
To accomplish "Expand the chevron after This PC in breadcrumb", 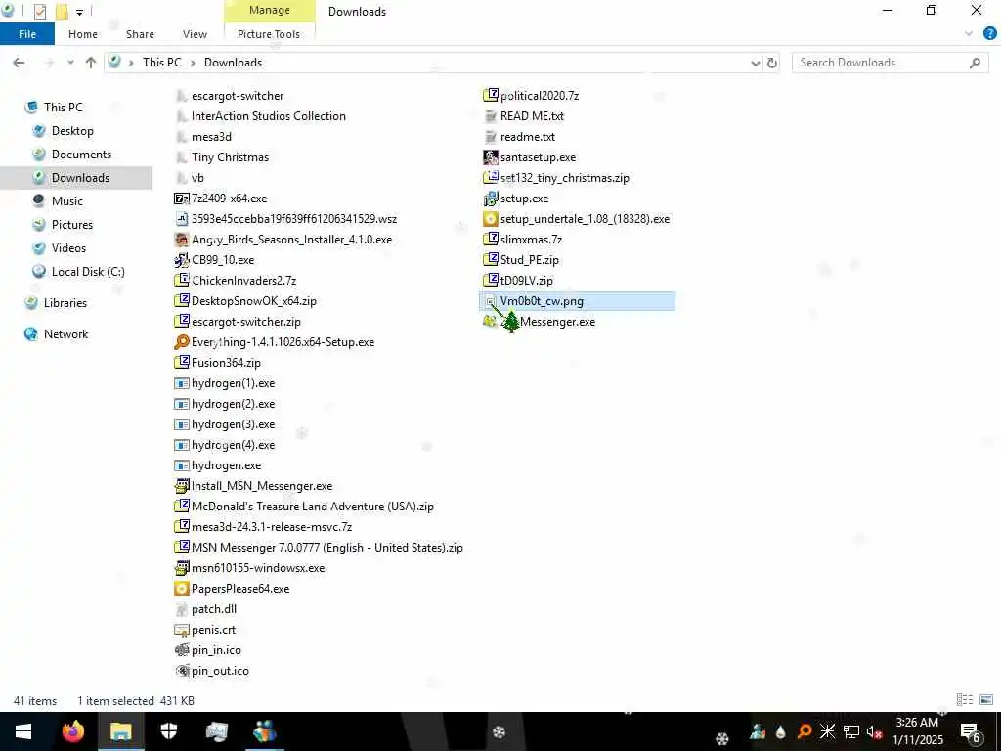I will 193,63.
